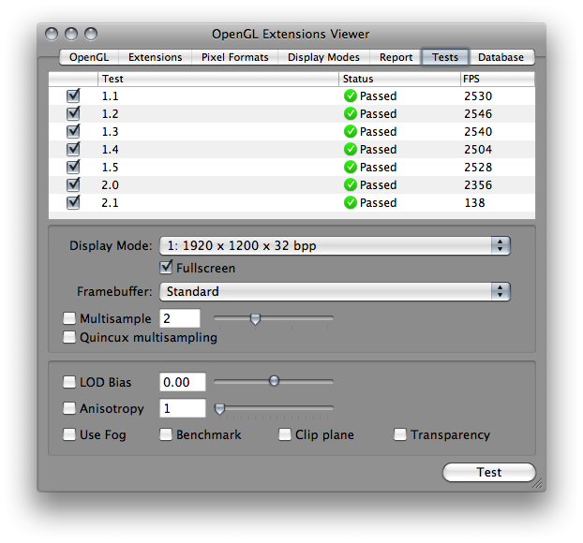
Task: Click the green Passed icon for test 1.1
Action: 351,95
